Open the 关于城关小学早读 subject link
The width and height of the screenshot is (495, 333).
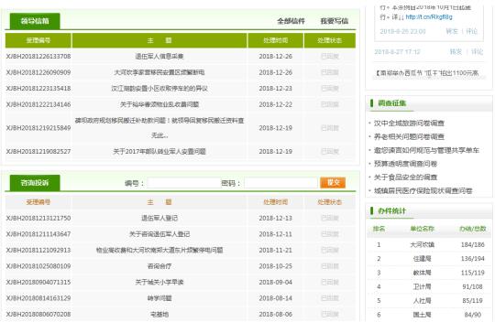[159, 283]
